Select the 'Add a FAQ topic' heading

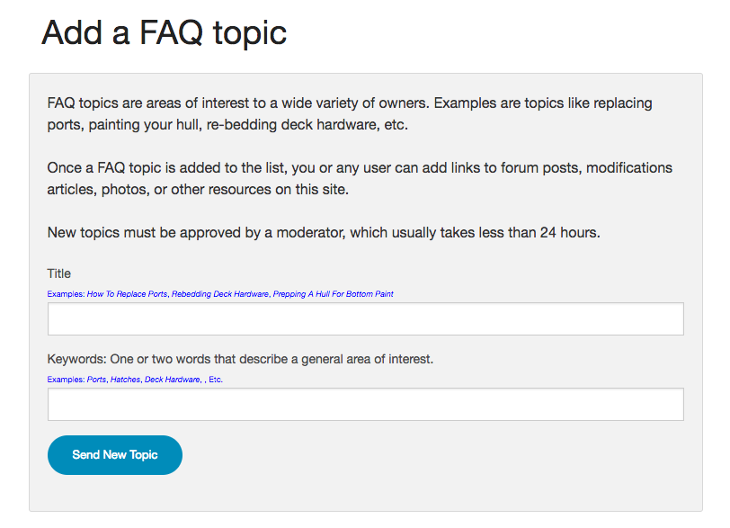[x=164, y=32]
